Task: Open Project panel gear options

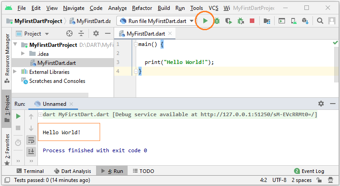Action: 96,33
